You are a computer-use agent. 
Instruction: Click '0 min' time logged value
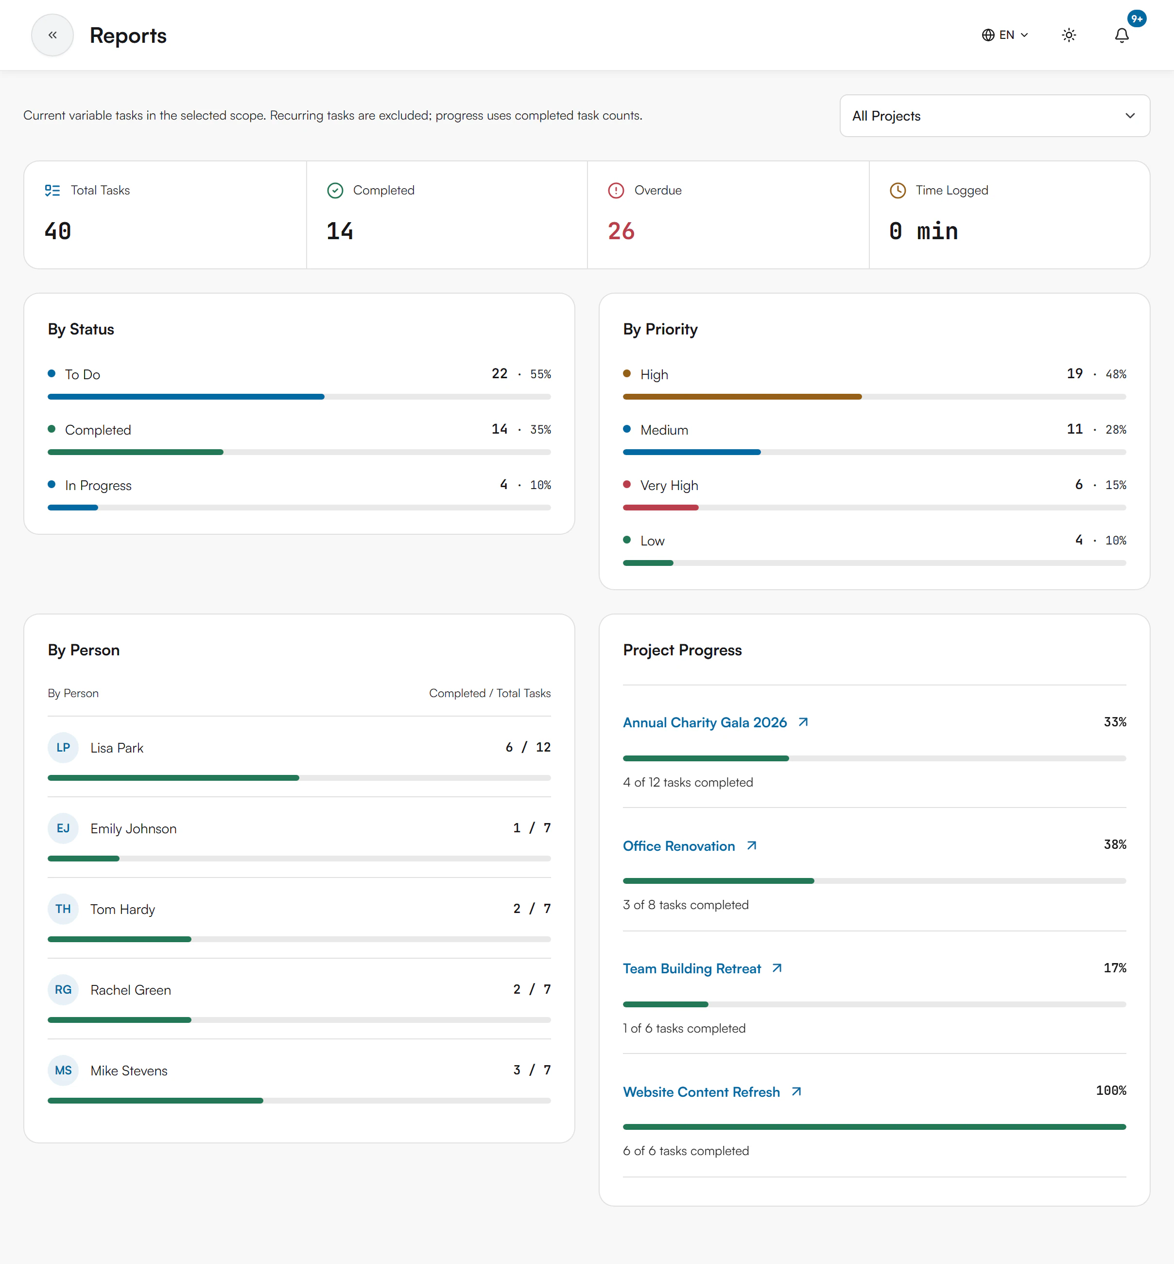coord(924,231)
